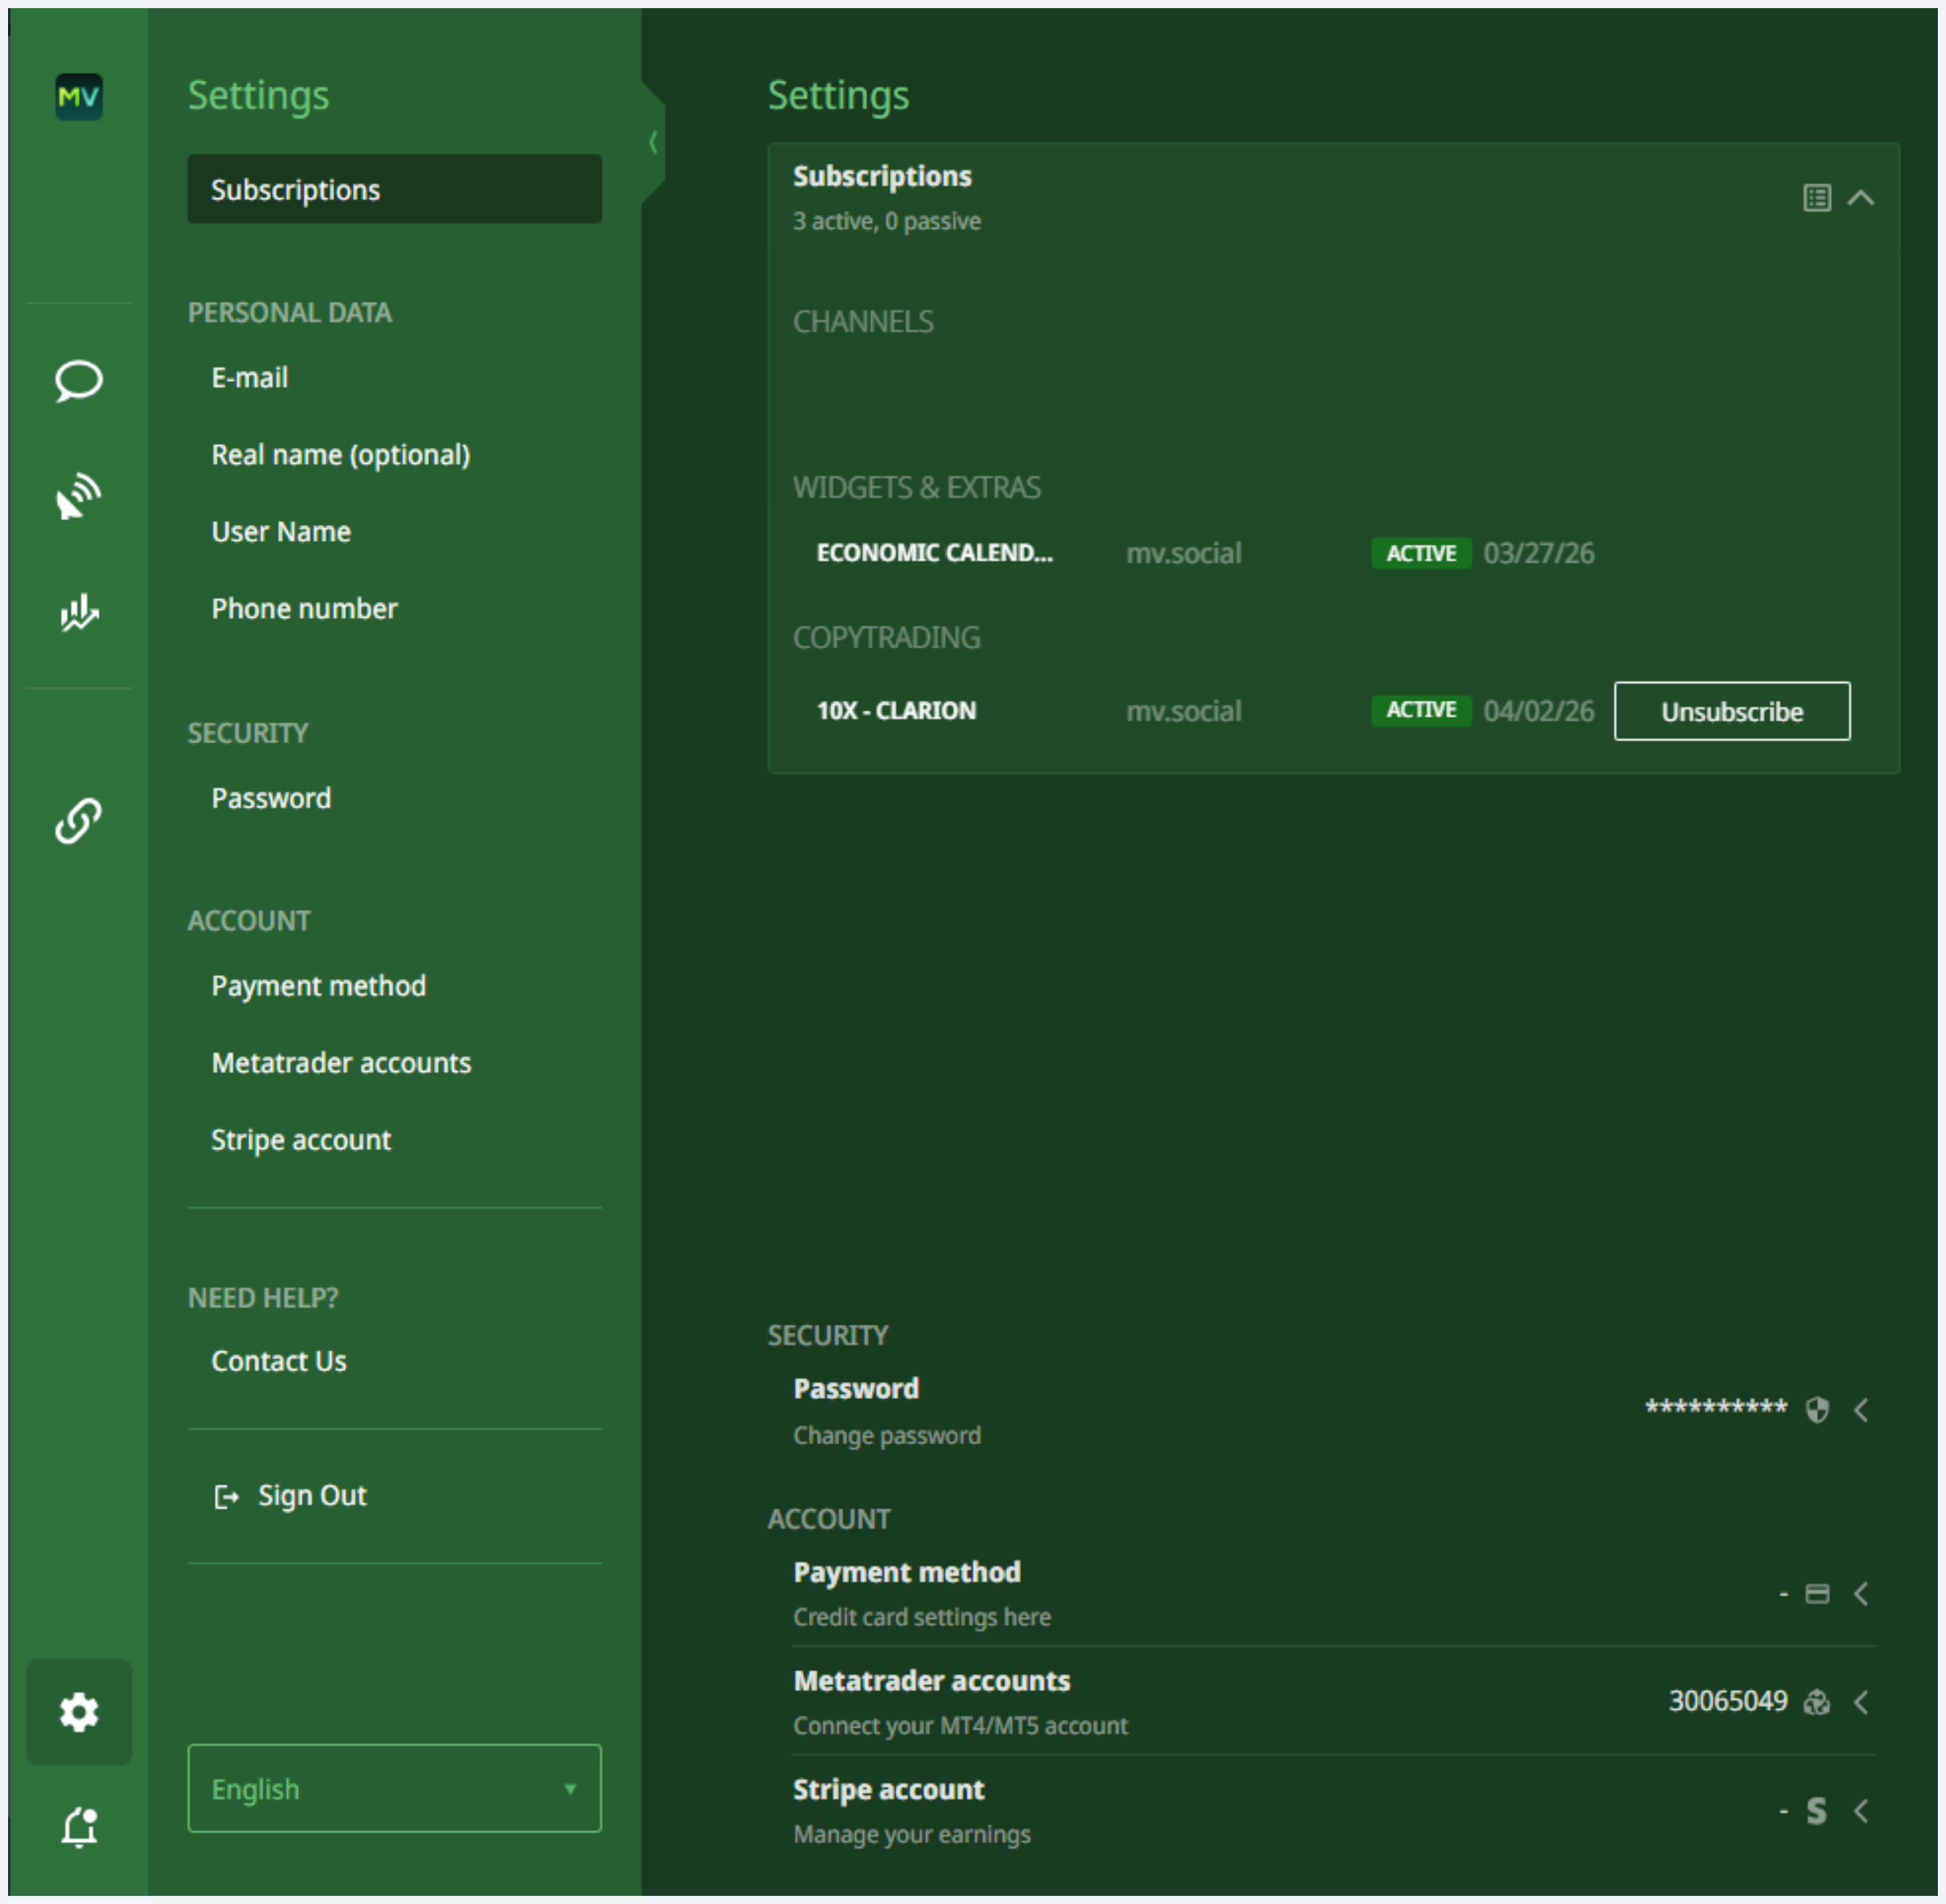Click Contact Us link
Image resolution: width=1946 pixels, height=1904 pixels.
click(279, 1362)
